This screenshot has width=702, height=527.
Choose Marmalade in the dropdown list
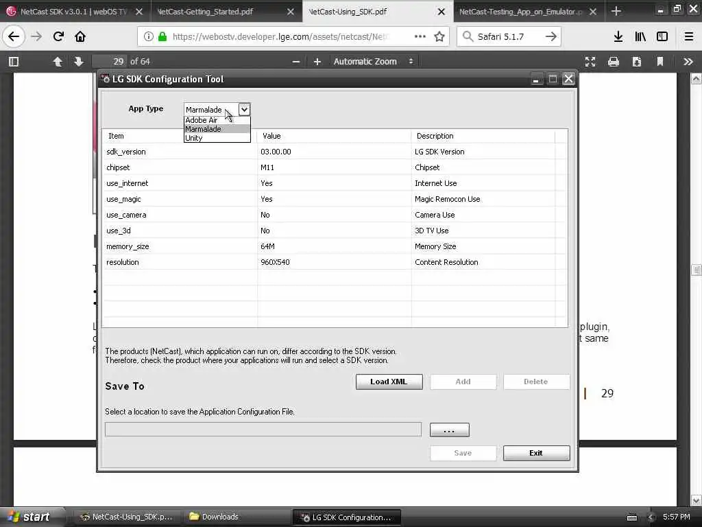point(217,129)
